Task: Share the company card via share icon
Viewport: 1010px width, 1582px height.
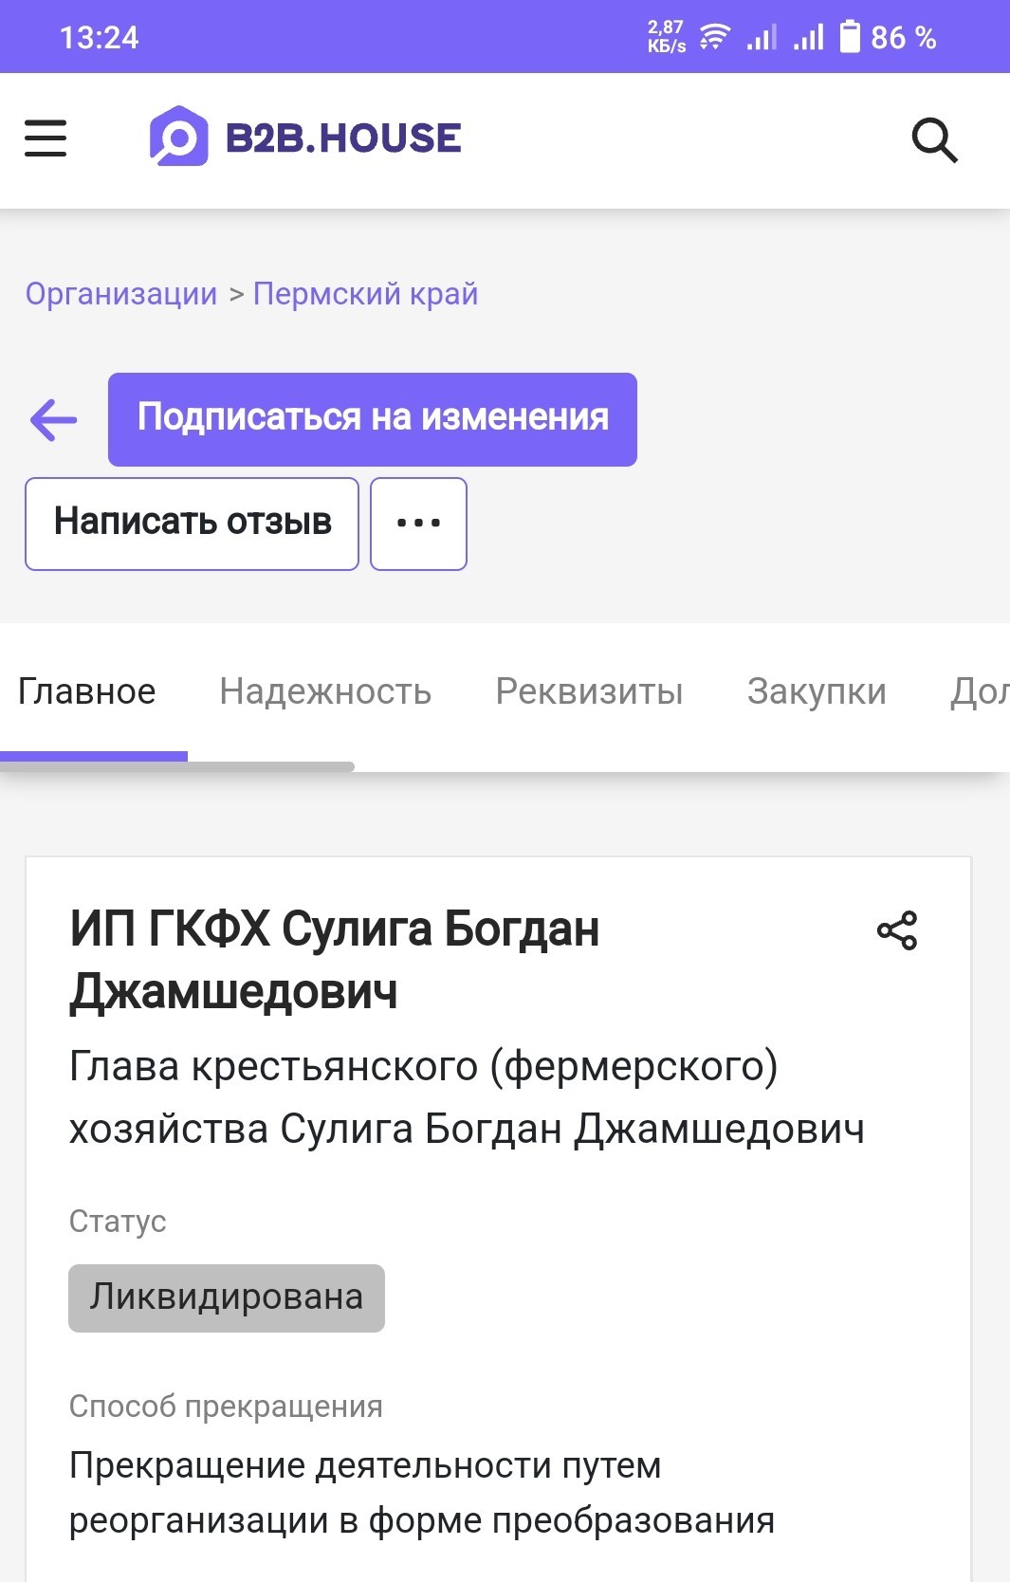Action: click(897, 930)
